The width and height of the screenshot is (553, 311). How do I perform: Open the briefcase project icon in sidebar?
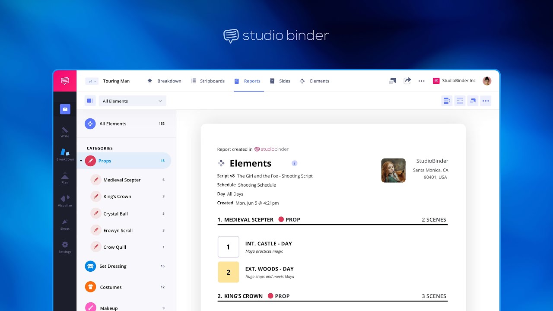[65, 109]
